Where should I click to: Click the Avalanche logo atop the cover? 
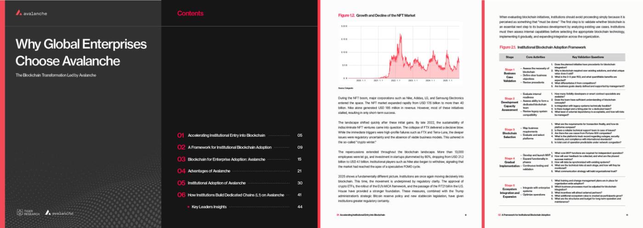(31, 13)
